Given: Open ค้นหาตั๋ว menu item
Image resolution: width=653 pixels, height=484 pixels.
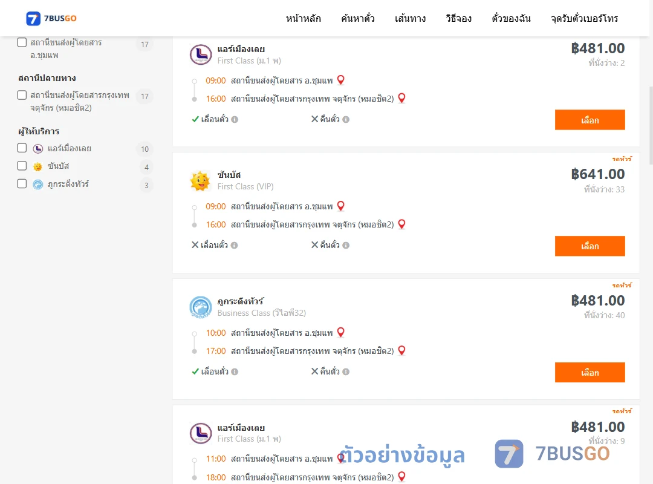Looking at the screenshot, I should pos(358,18).
